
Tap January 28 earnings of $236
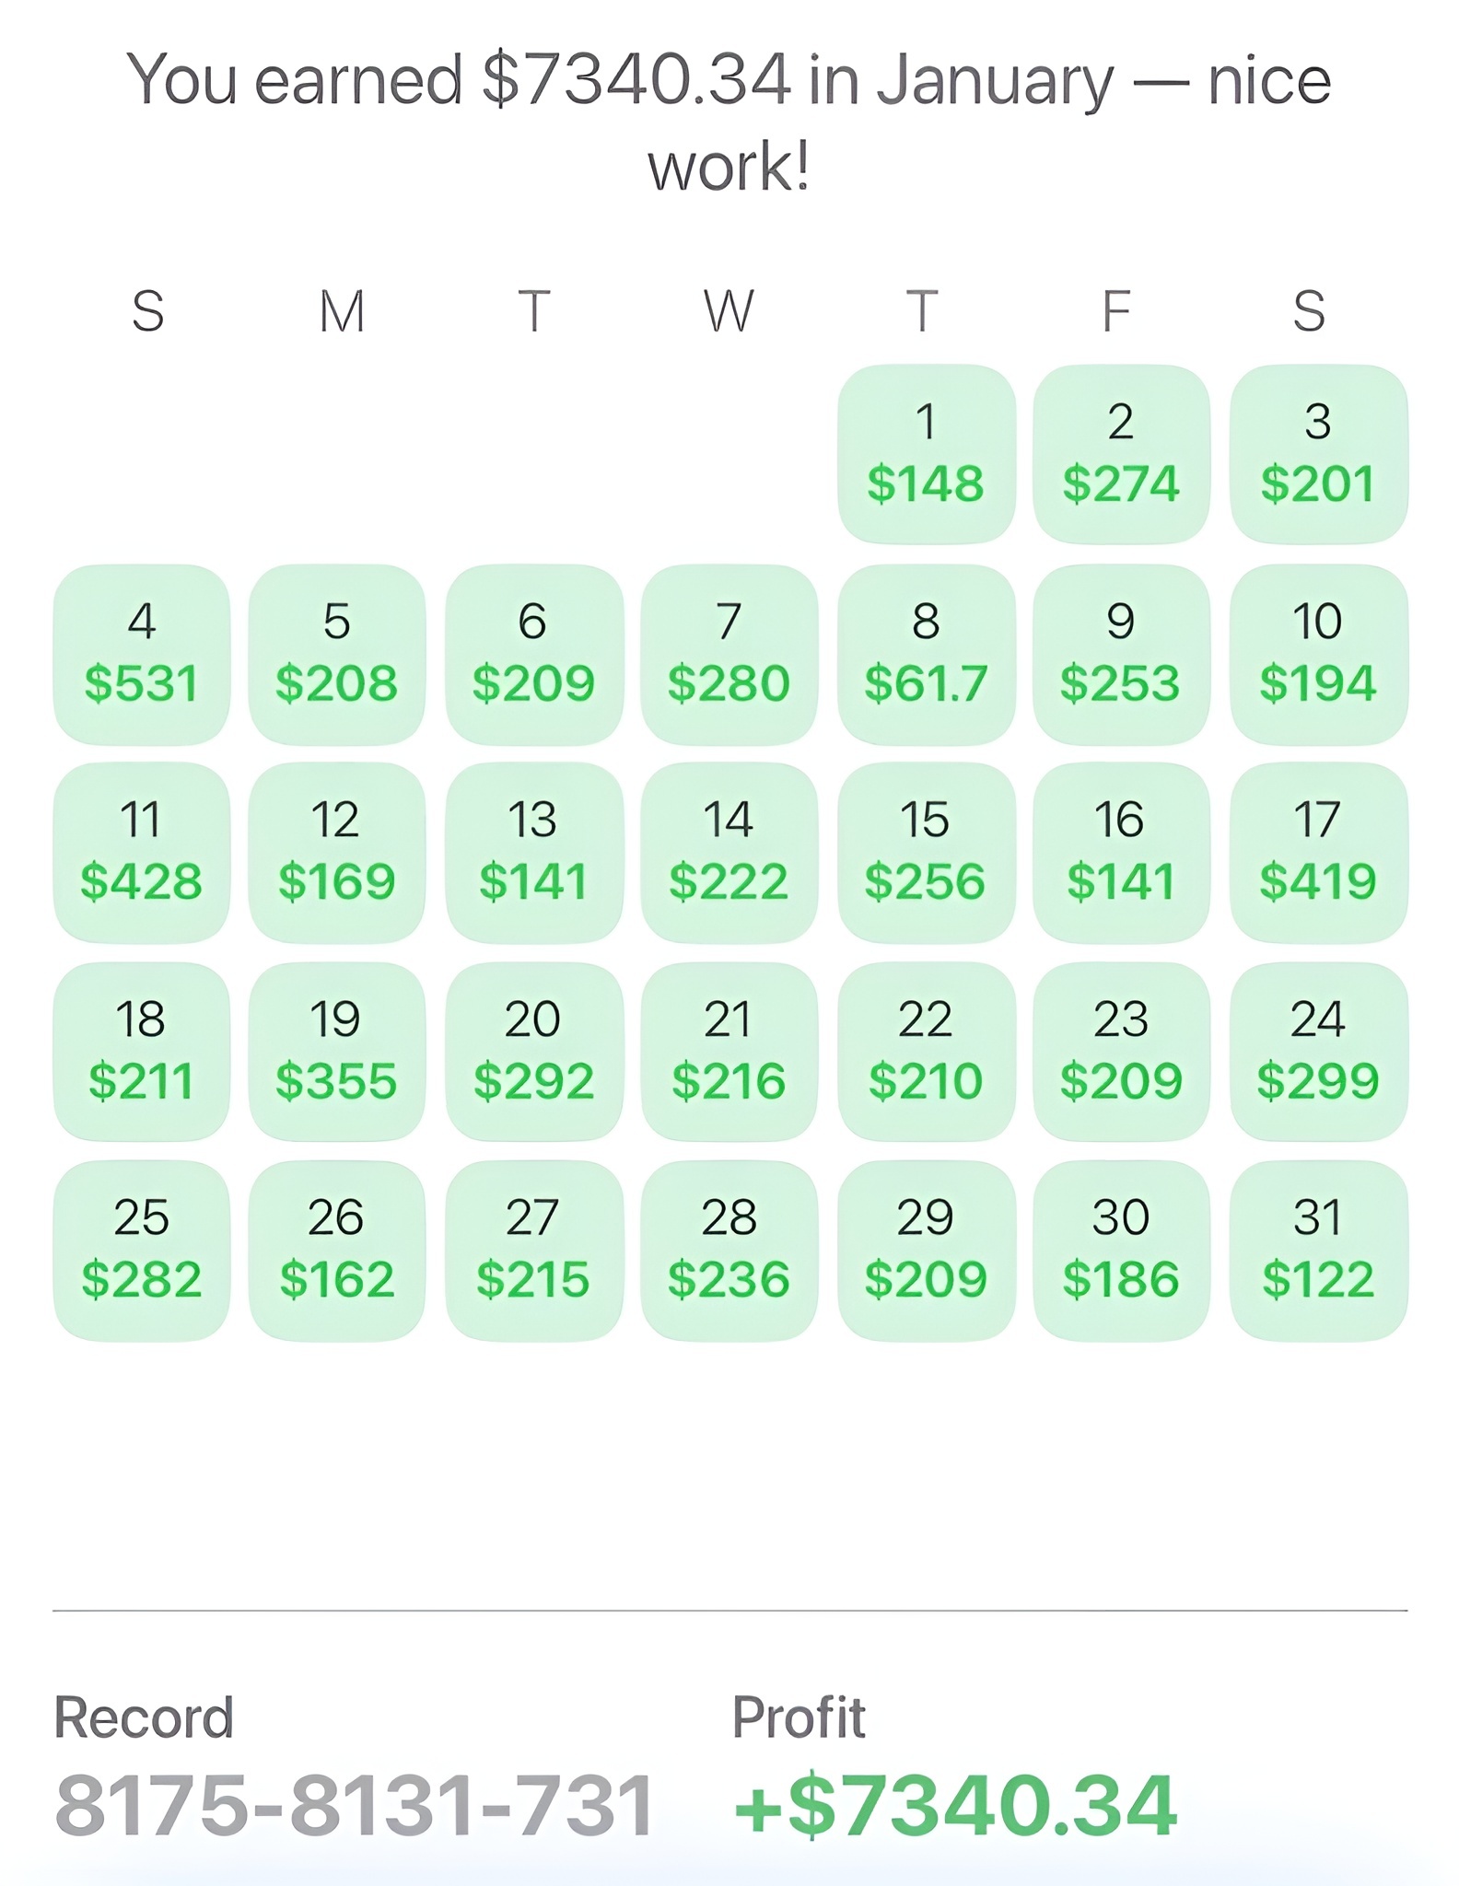(729, 1250)
